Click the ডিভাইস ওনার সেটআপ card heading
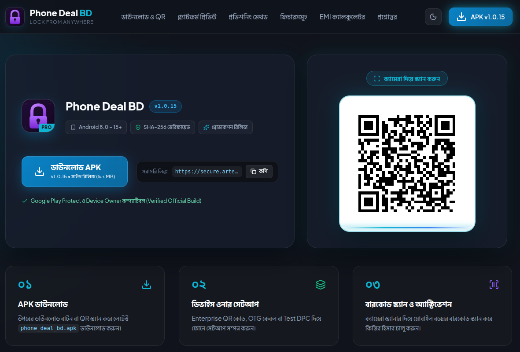 (x=225, y=304)
